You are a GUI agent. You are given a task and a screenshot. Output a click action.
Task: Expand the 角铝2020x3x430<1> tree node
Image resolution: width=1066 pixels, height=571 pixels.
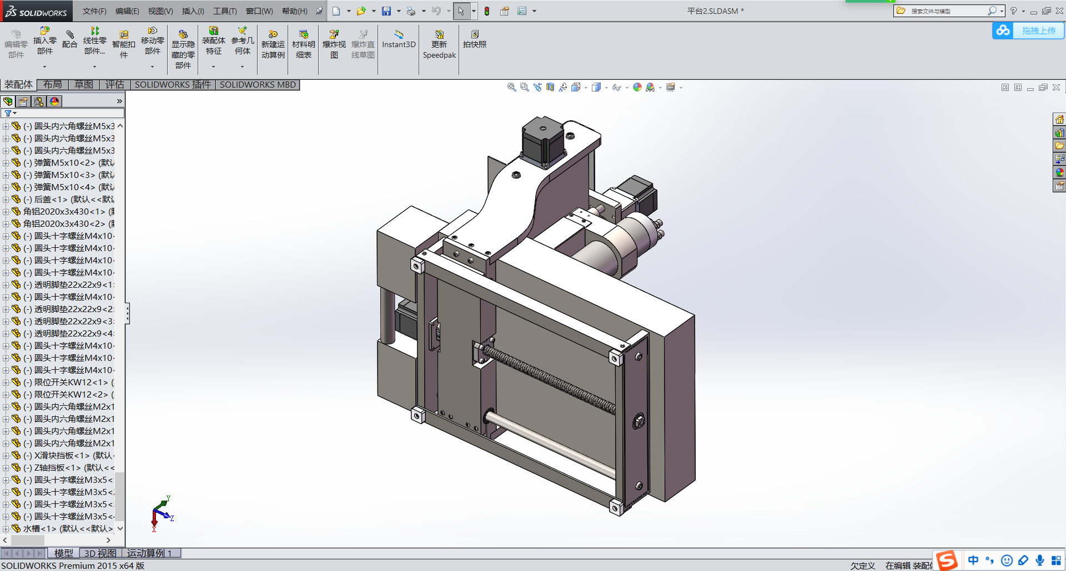click(x=6, y=212)
